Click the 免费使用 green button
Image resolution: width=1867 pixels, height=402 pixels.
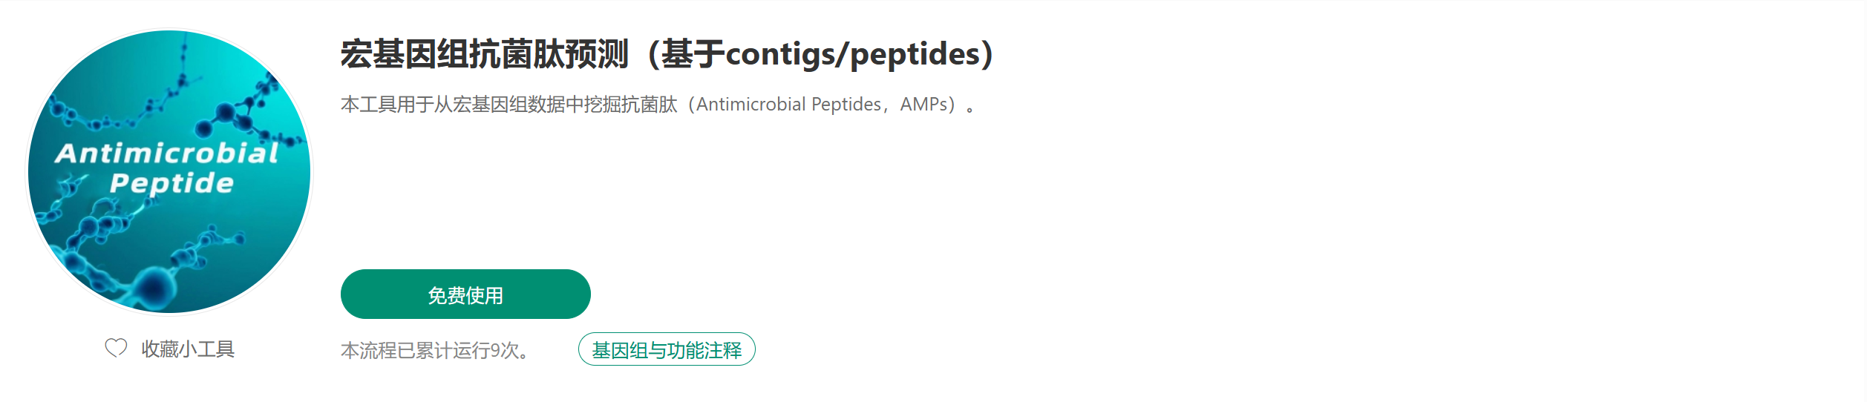tap(465, 294)
